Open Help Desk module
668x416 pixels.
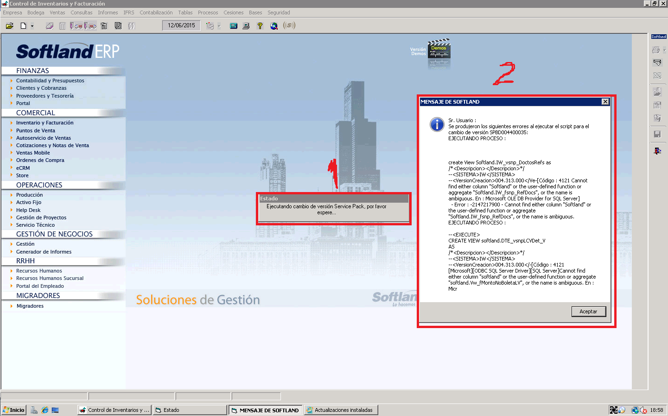pyautogui.click(x=28, y=210)
